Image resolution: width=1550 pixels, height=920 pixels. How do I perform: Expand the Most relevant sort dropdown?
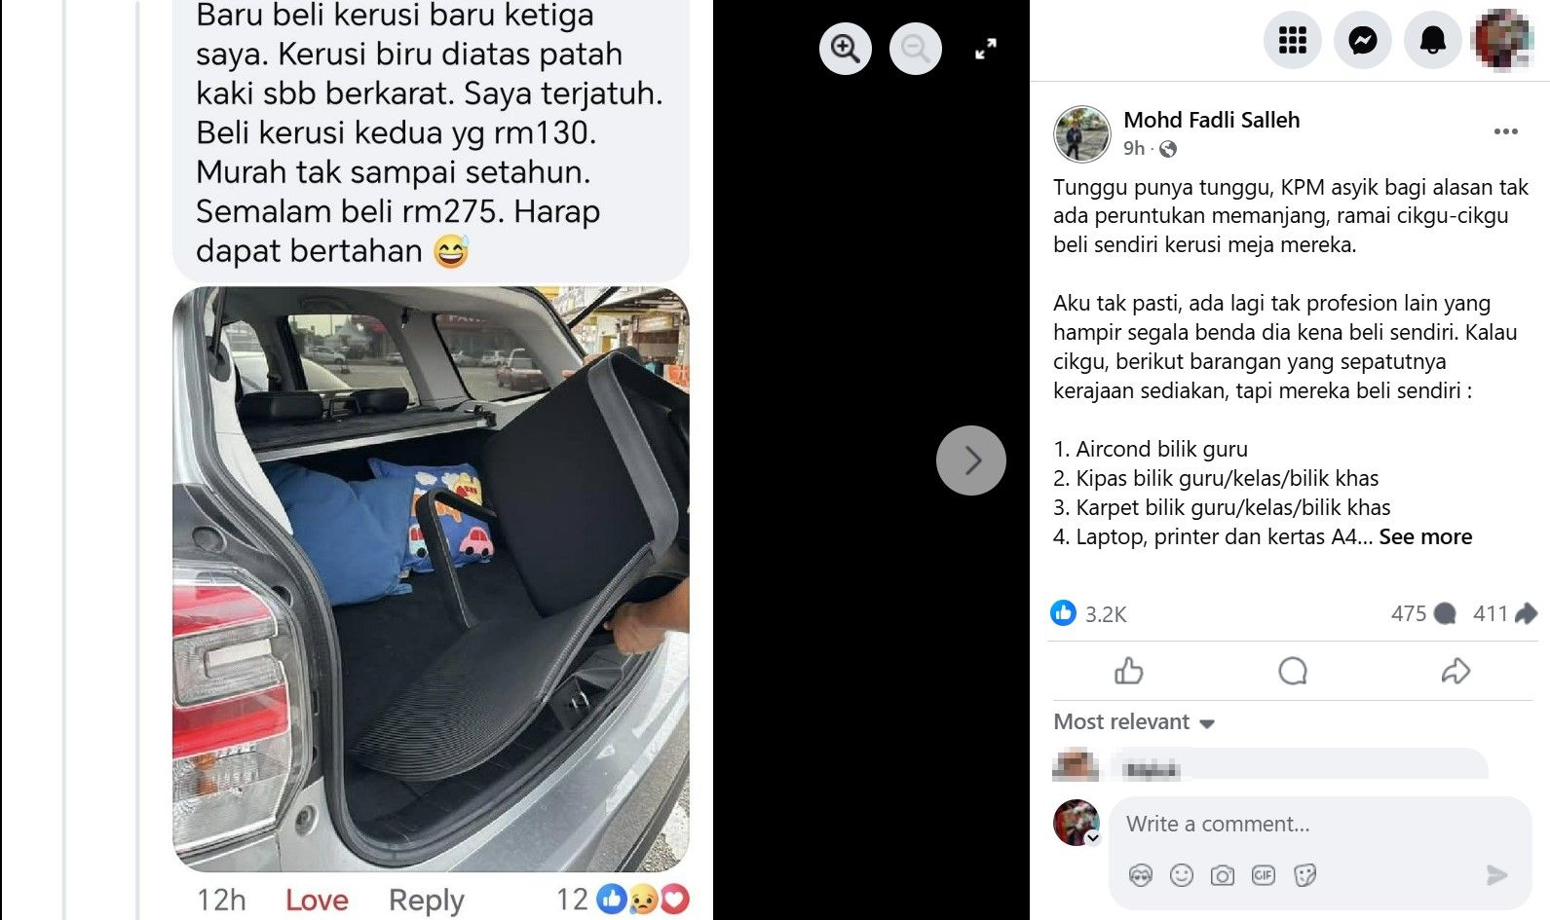click(1134, 722)
